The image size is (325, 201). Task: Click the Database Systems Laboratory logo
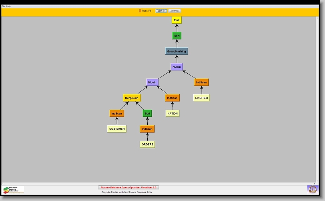14,189
